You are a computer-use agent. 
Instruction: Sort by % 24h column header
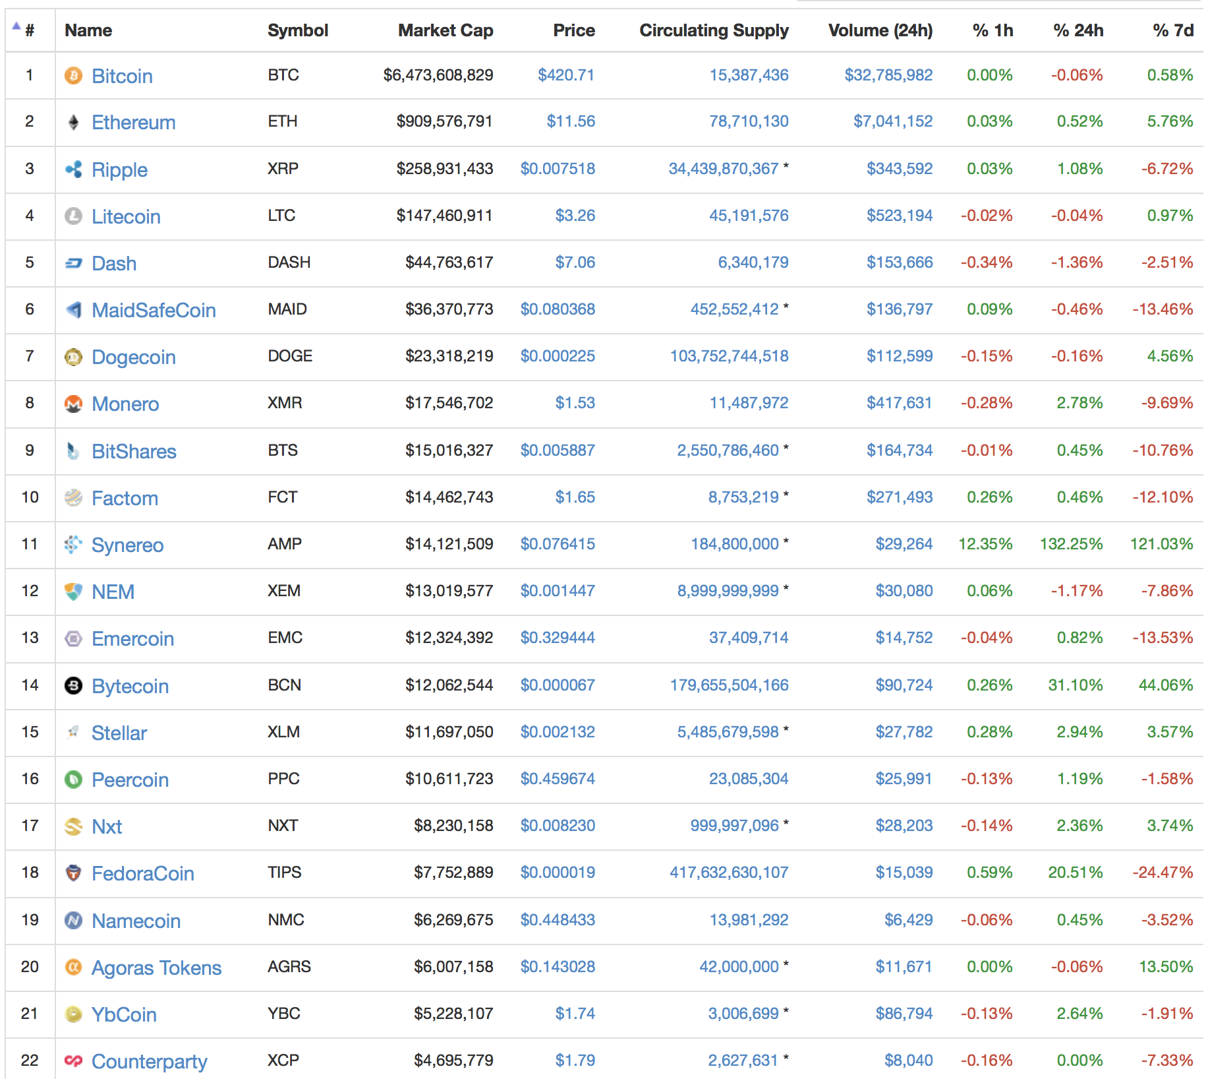[x=1078, y=30]
